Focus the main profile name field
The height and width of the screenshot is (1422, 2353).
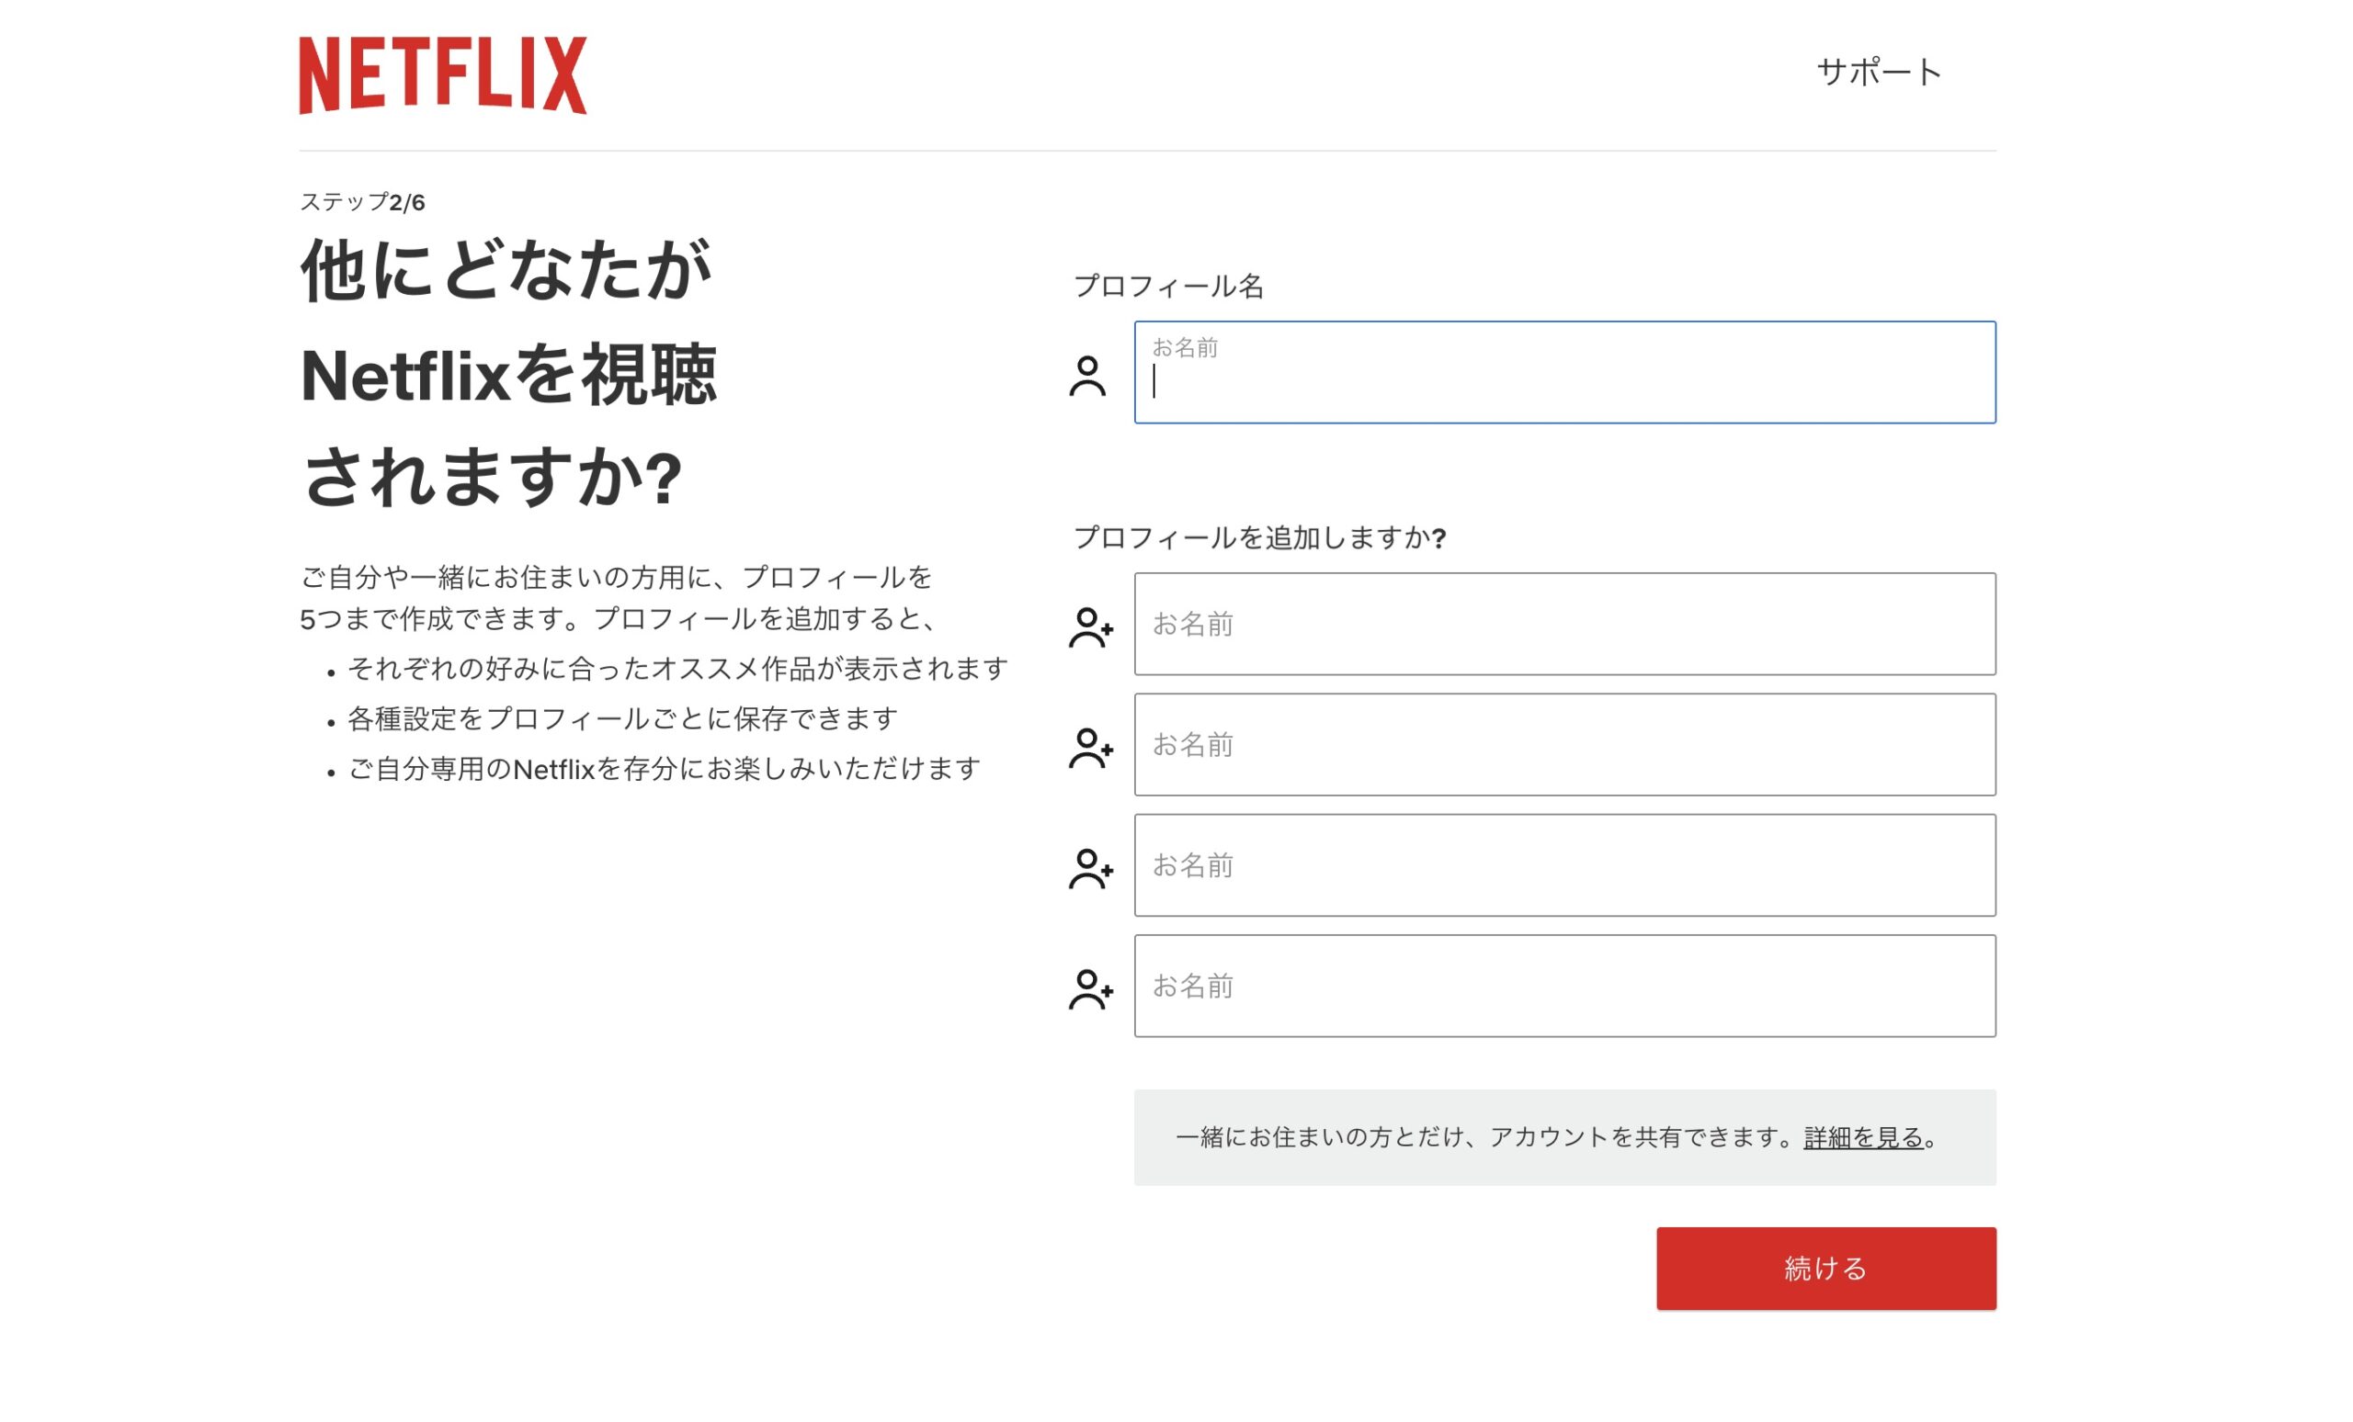point(1565,372)
